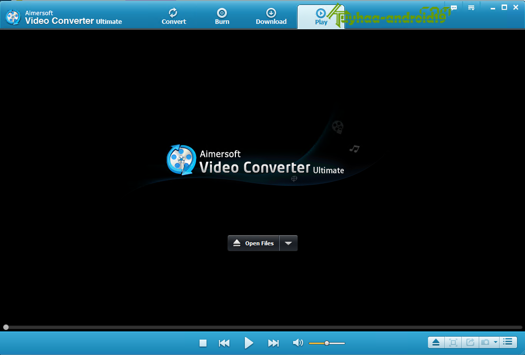The height and width of the screenshot is (355, 525).
Task: Open the feedback speech-bubble icon in titlebar
Action: pyautogui.click(x=453, y=7)
